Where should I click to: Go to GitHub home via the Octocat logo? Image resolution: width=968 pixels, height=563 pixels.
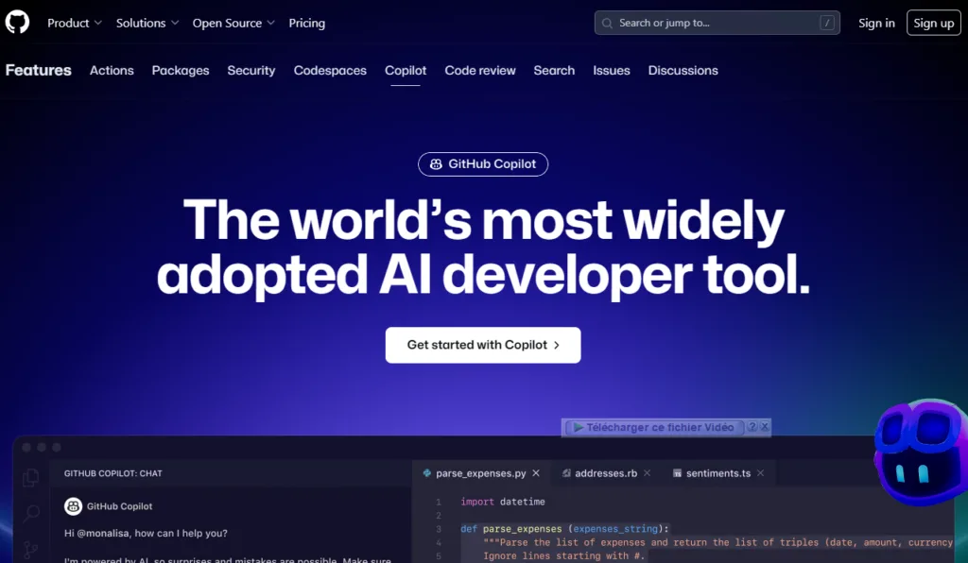point(17,23)
